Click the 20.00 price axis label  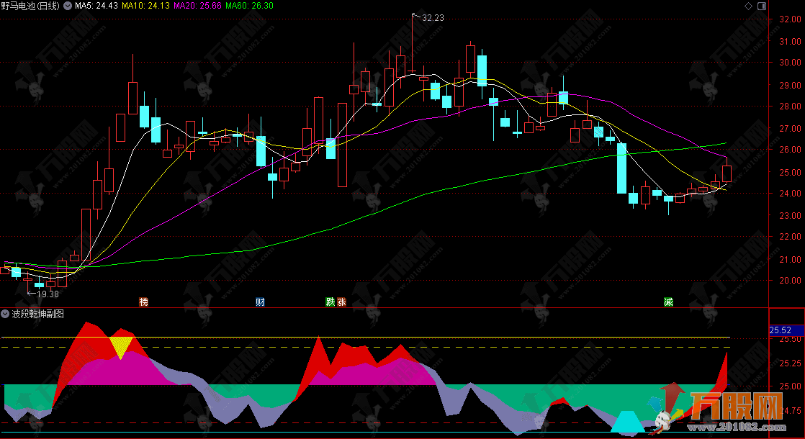(x=790, y=281)
